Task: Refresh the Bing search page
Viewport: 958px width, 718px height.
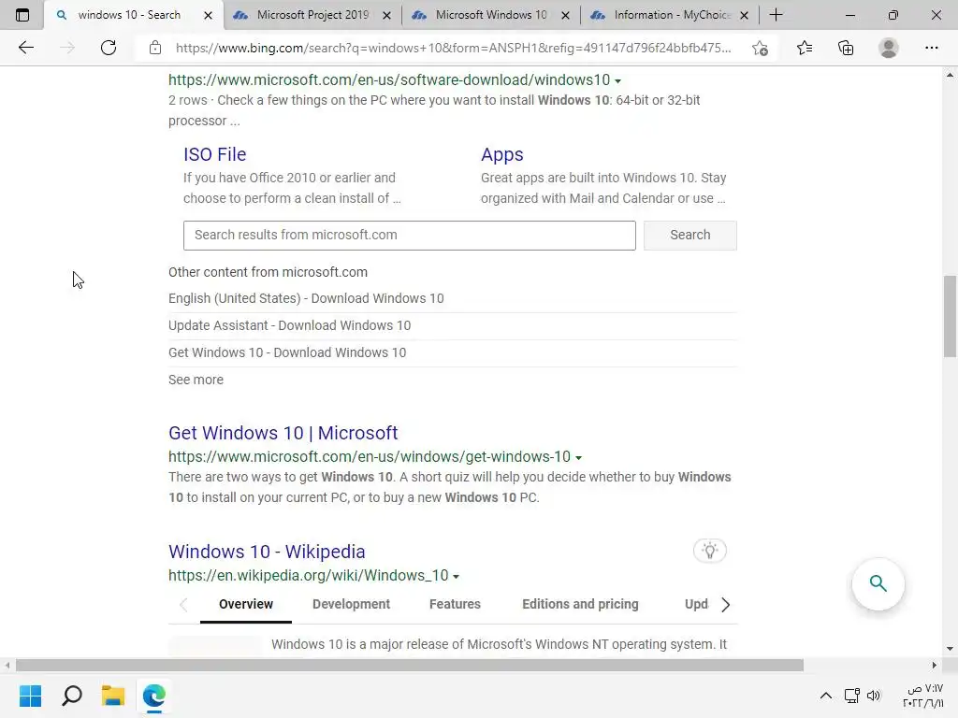Action: point(109,48)
